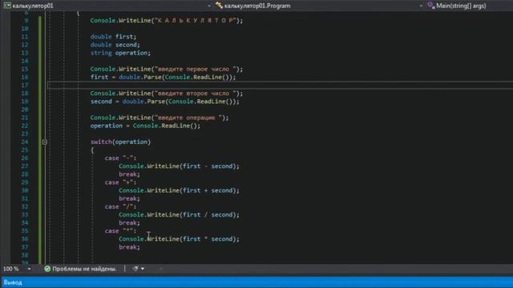Open the Вывод output panel tab
Image resolution: width=513 pixels, height=288 pixels.
click(13, 282)
